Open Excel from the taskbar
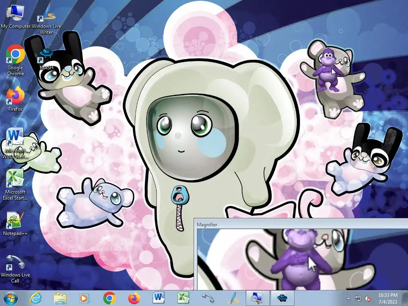Screen dimensions: 408x306 [183, 298]
